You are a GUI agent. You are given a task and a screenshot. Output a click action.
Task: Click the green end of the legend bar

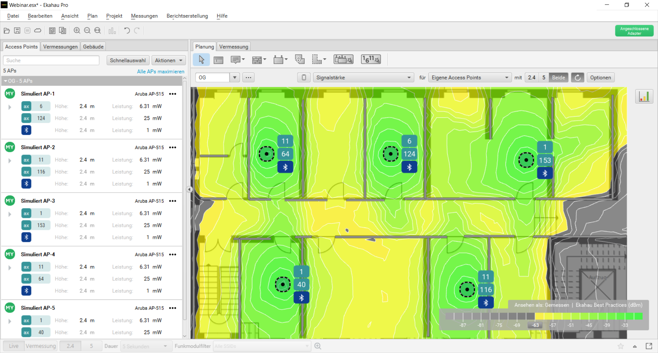(638, 316)
